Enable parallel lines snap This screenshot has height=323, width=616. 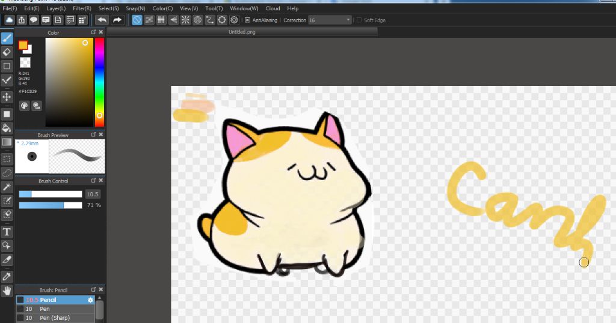point(149,20)
